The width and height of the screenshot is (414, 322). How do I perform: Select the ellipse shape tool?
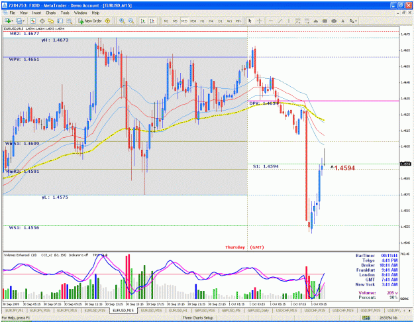point(334,21)
